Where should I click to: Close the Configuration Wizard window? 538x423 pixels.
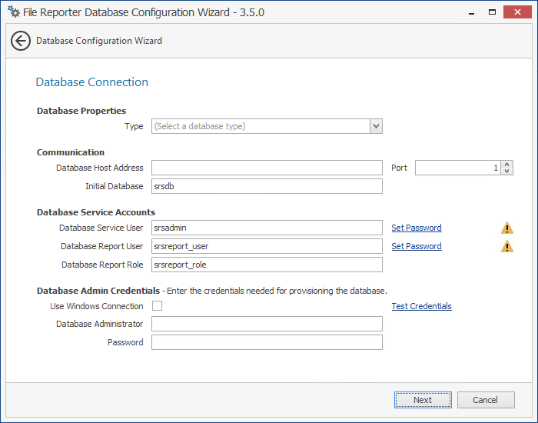pos(519,12)
